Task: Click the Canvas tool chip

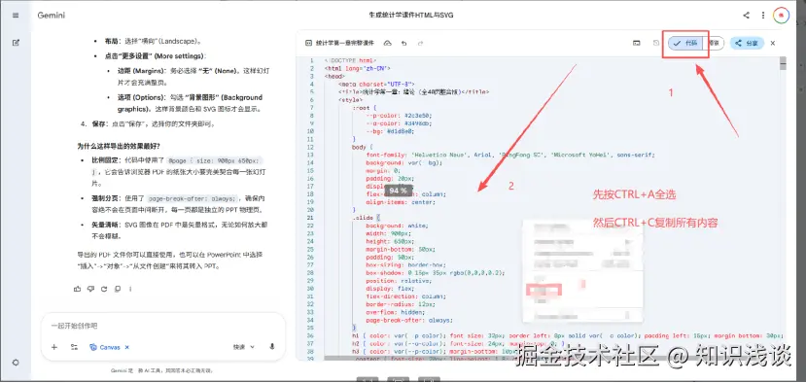Action: pos(105,347)
